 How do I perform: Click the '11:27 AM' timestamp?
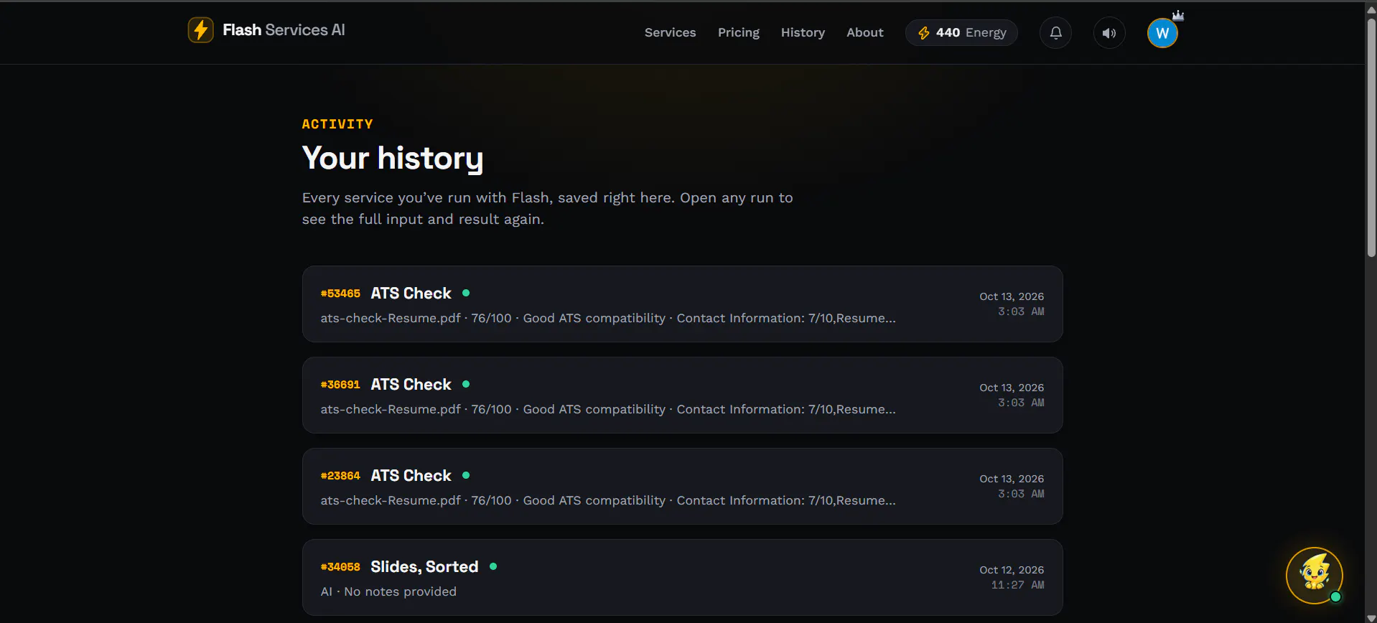click(x=1017, y=585)
